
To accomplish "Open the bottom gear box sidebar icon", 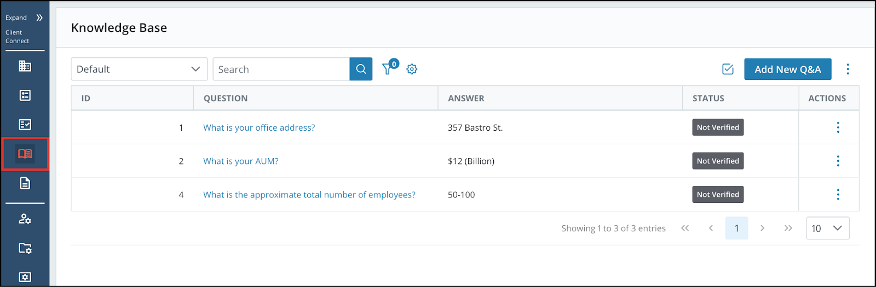I will tap(25, 277).
